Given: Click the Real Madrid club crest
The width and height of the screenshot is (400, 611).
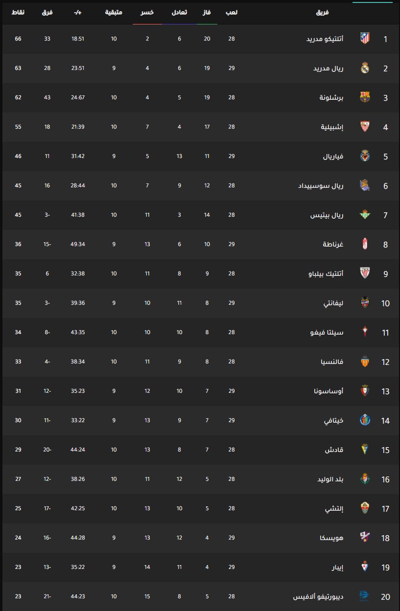Looking at the screenshot, I should [x=365, y=68].
